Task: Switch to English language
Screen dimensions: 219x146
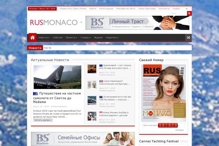Action: [x=176, y=9]
